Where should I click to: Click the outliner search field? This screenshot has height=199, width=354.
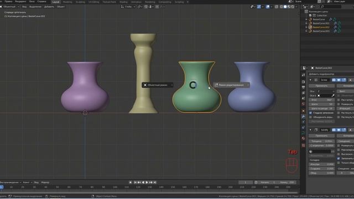(x=331, y=7)
